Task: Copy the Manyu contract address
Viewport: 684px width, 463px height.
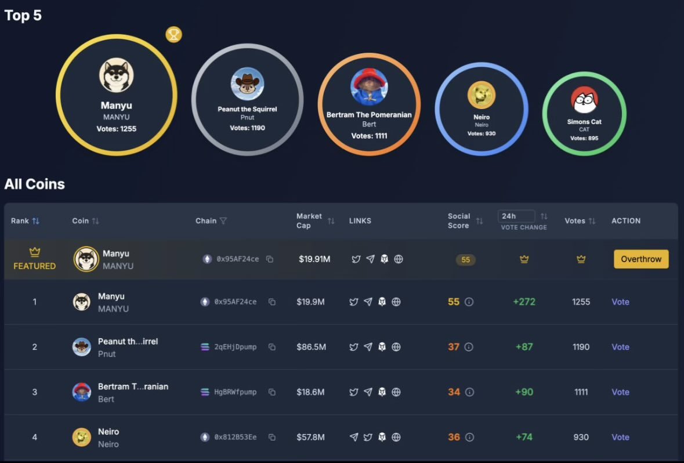Action: (x=272, y=302)
